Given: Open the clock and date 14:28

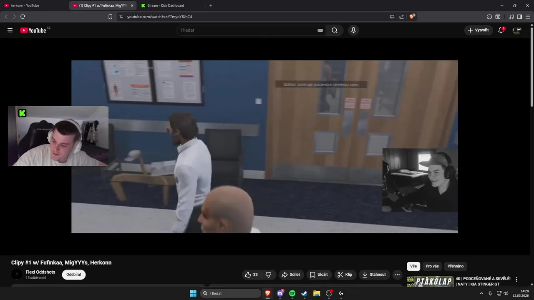Looking at the screenshot, I should 521,293.
